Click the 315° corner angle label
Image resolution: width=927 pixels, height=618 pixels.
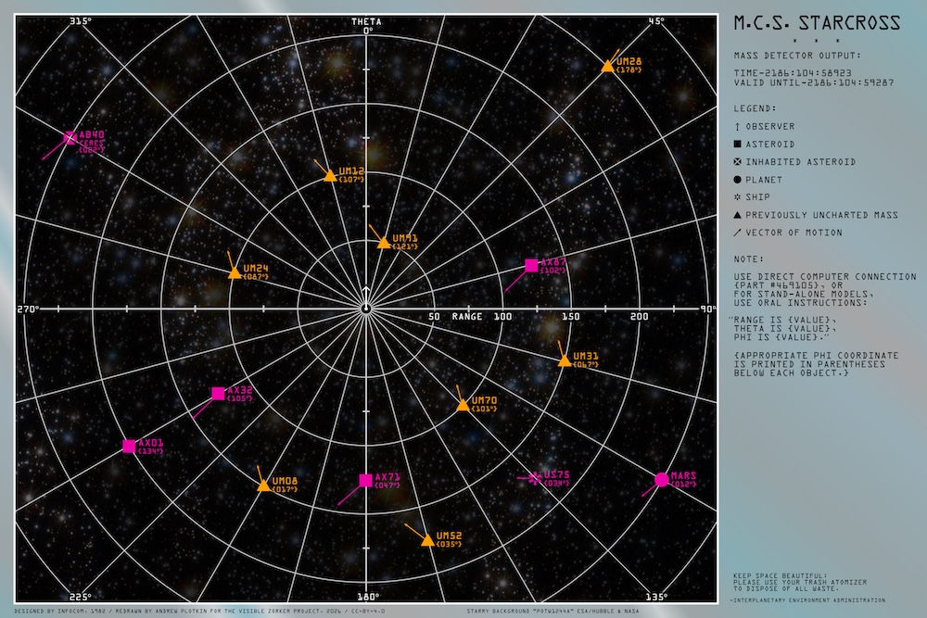tap(81, 21)
